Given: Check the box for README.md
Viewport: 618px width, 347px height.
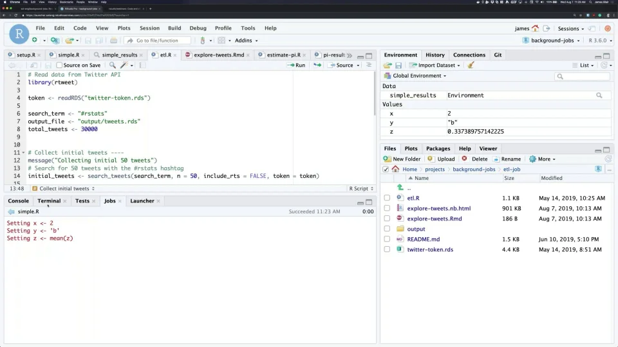Looking at the screenshot, I should pyautogui.click(x=387, y=239).
